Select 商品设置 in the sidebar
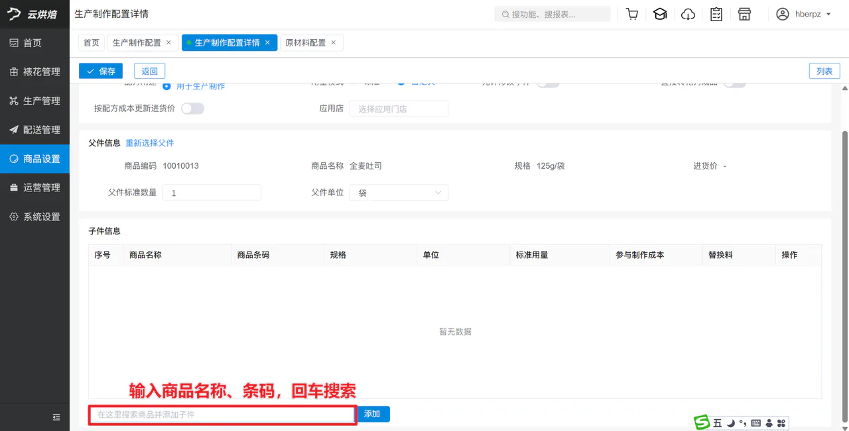 (x=34, y=159)
